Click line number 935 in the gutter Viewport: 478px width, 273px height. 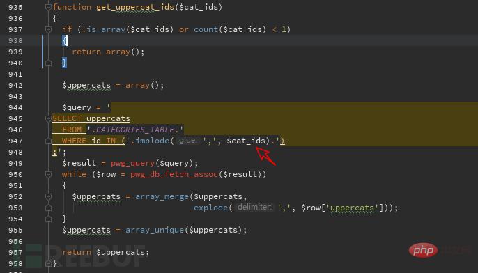pos(15,7)
